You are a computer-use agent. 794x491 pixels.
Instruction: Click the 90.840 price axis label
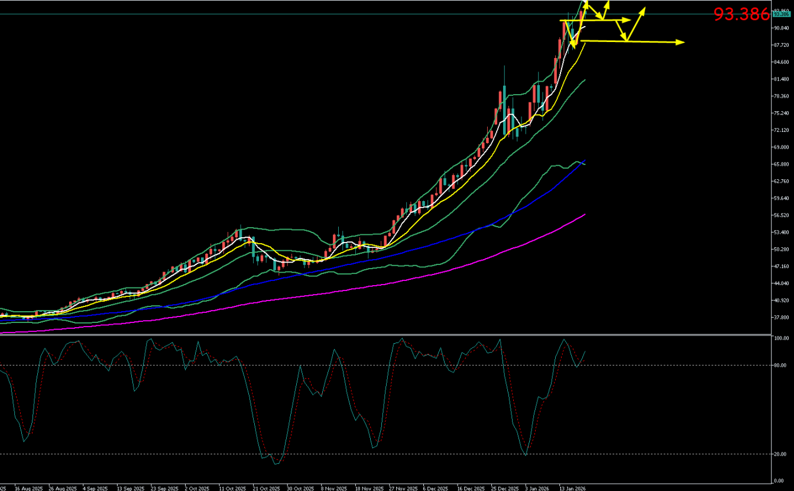click(781, 28)
